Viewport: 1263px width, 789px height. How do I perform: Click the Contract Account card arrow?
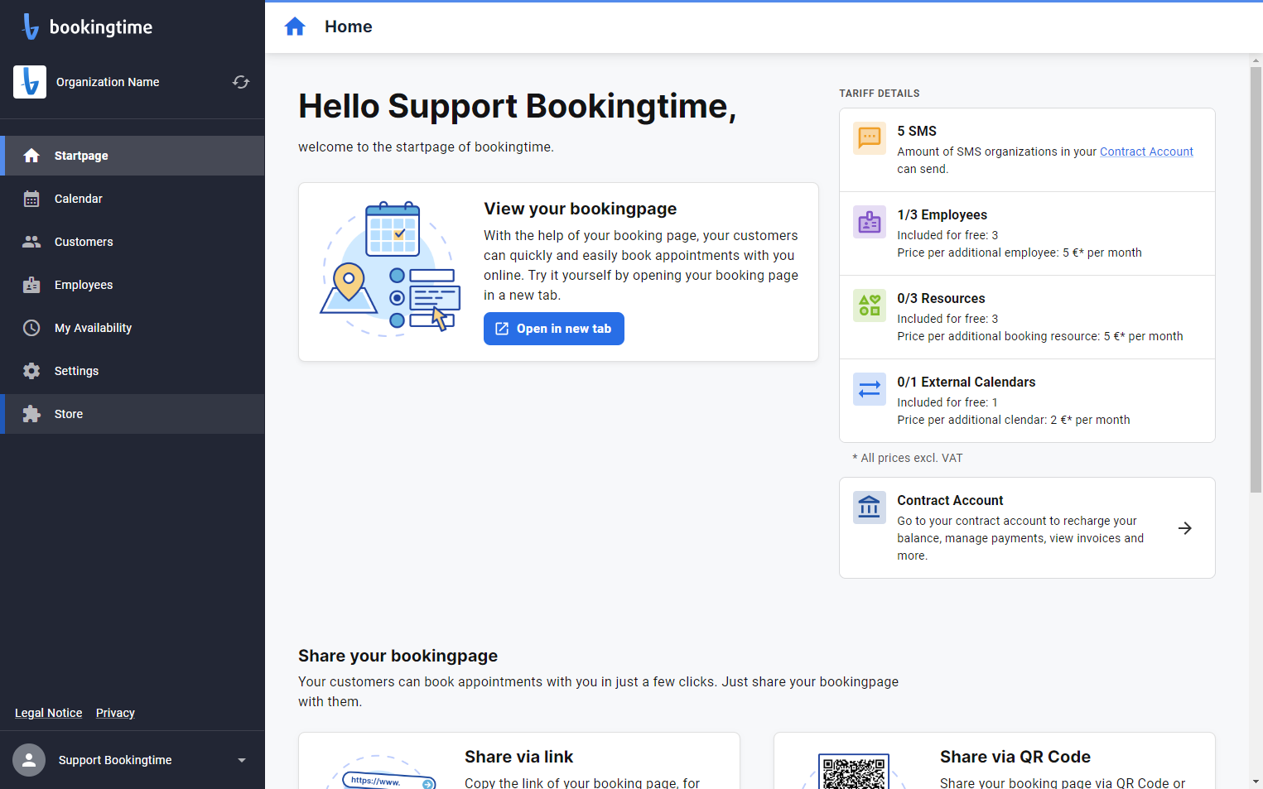[x=1185, y=528]
